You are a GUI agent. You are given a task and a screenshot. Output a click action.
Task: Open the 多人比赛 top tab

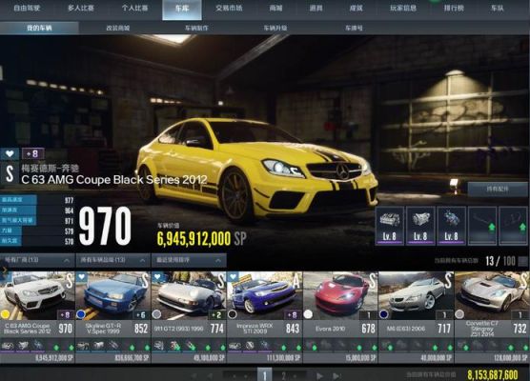(x=81, y=9)
